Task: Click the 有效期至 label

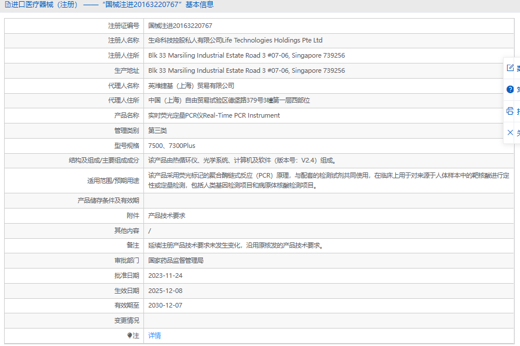Action: [x=127, y=306]
